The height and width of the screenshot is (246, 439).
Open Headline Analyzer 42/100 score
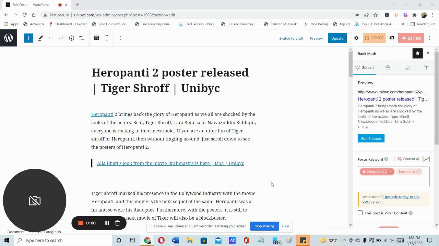[x=374, y=38]
